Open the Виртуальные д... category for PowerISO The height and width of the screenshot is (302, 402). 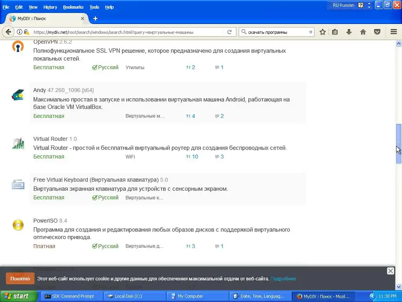coord(144,246)
